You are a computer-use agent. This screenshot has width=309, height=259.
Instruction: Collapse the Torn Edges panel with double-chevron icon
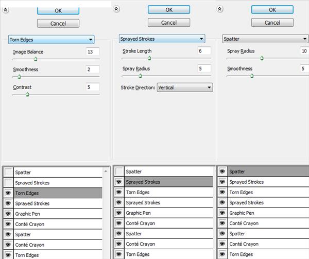pos(6,10)
